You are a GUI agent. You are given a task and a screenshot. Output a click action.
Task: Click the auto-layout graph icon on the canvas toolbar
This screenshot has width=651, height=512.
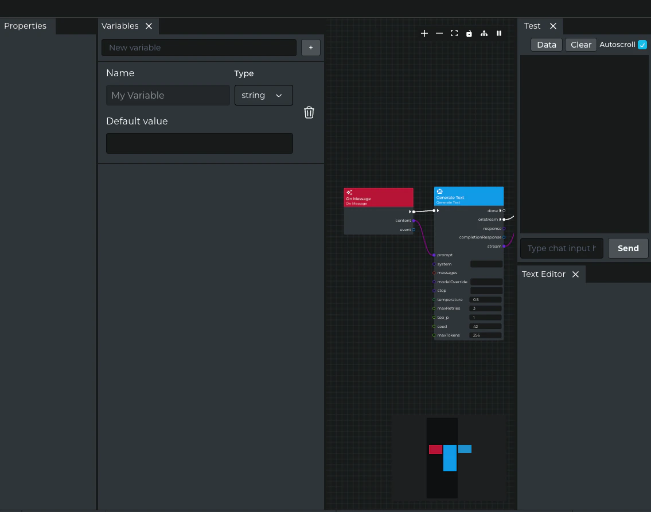484,33
